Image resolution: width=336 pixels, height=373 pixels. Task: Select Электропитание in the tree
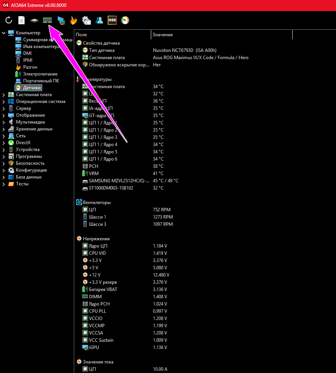point(40,74)
